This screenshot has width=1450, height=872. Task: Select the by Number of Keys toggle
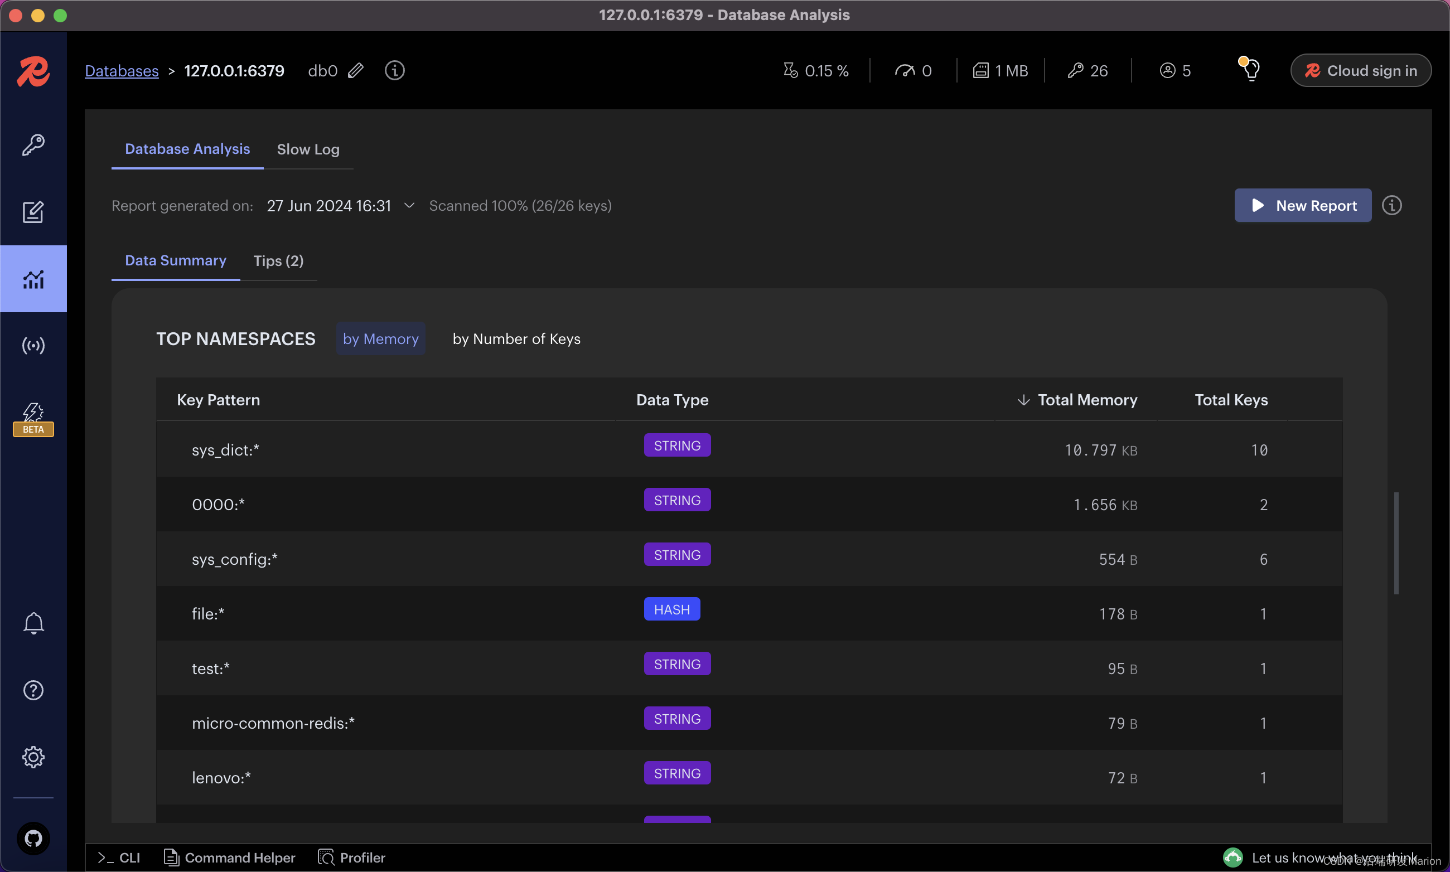516,338
